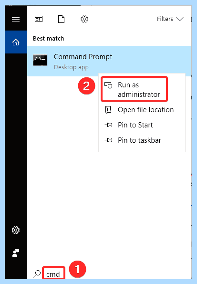Select Pin to Start

(x=142, y=125)
